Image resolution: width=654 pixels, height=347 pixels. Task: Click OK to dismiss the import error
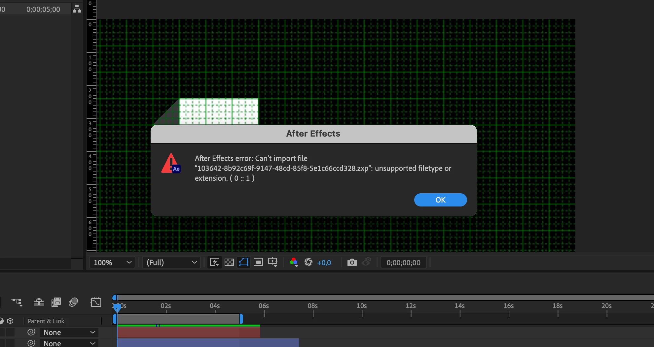440,200
